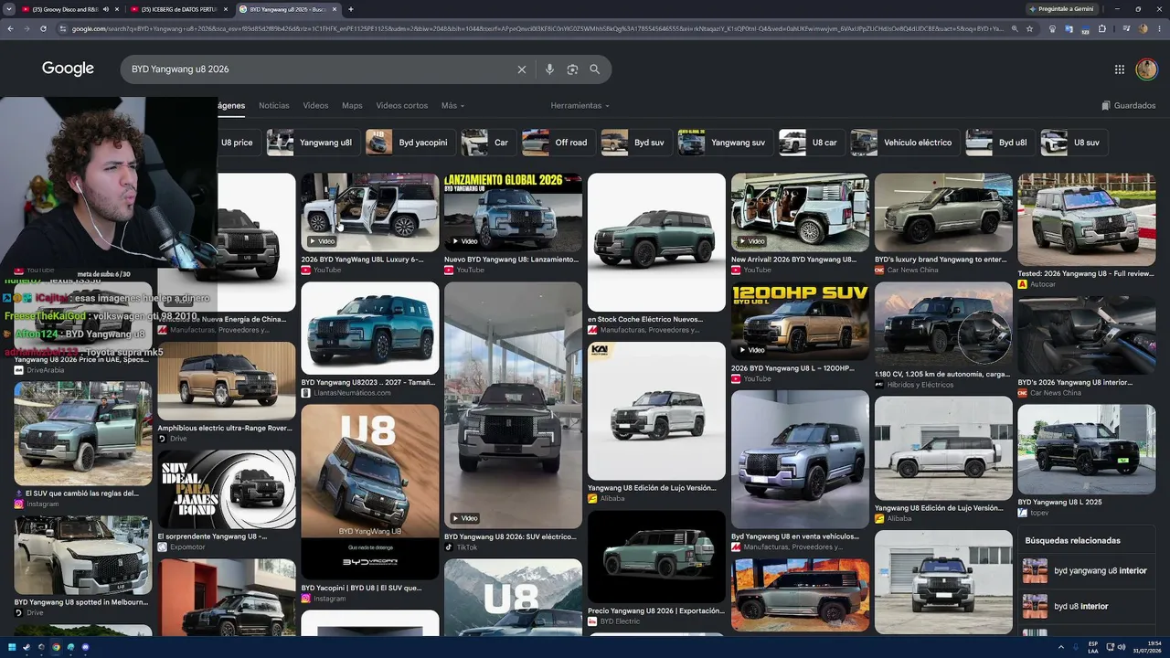
Task: Open the 1200HP SUV video thumbnail
Action: pyautogui.click(x=800, y=321)
